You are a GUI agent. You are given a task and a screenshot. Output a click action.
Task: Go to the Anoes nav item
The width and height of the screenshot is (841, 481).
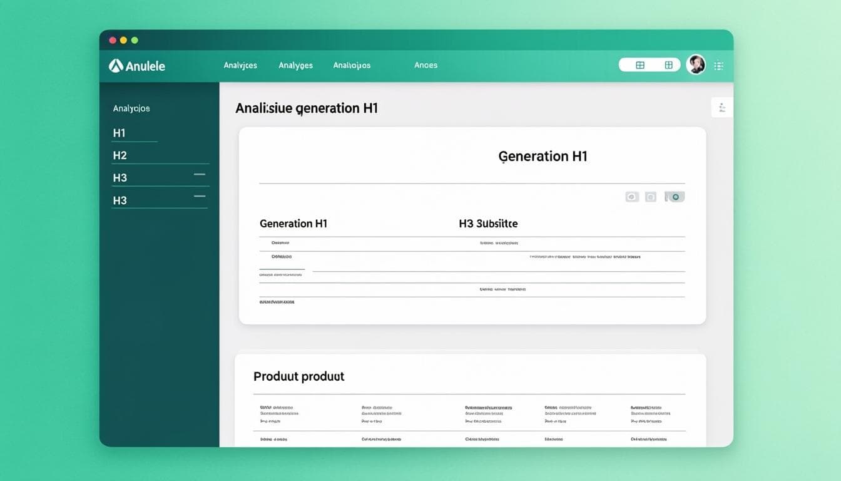426,65
